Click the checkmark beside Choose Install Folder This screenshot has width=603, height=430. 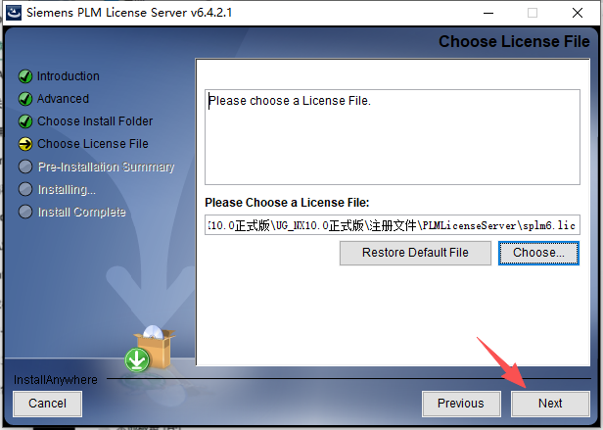25,121
